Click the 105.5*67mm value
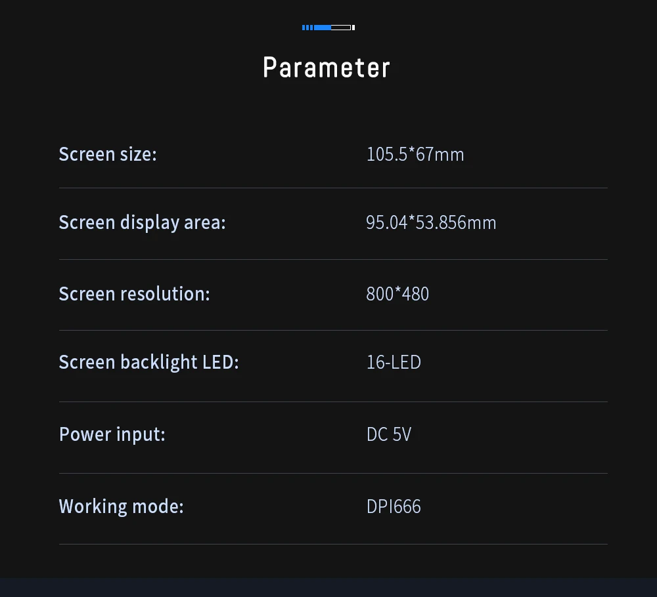Viewport: 657px width, 597px height. pyautogui.click(x=415, y=154)
